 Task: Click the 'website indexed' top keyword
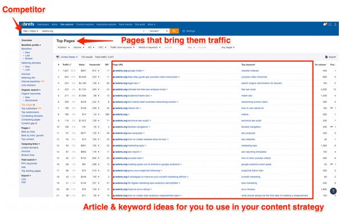[250, 71]
